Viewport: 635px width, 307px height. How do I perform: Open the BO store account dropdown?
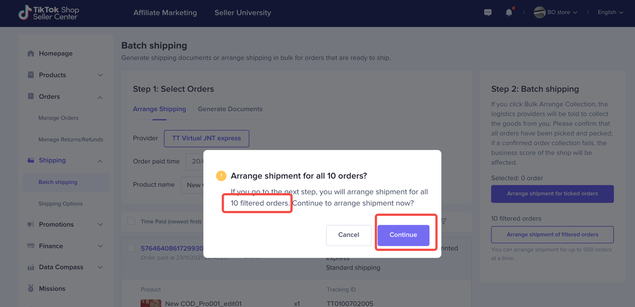556,12
